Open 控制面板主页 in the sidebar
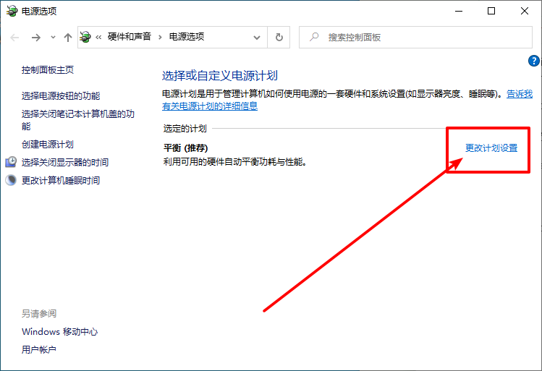This screenshot has width=542, height=371. pos(48,70)
